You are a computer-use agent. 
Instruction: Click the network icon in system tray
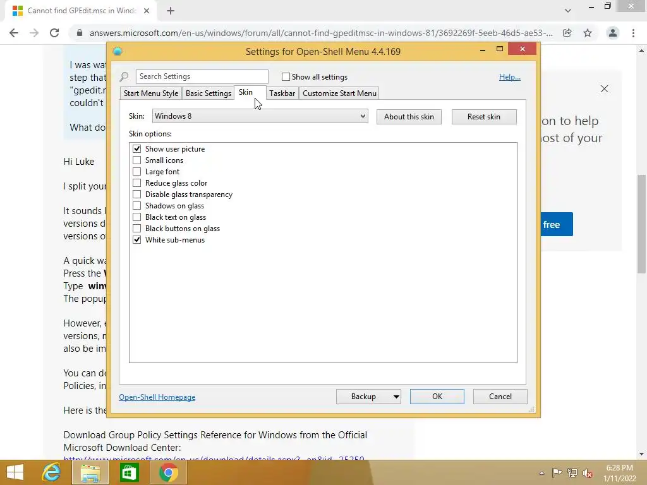point(572,472)
